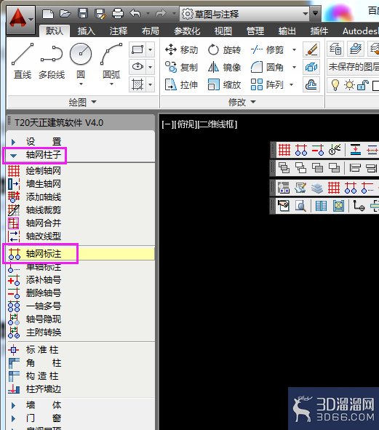Expand the 墙体 menu group
379x430 pixels.
pos(13,405)
